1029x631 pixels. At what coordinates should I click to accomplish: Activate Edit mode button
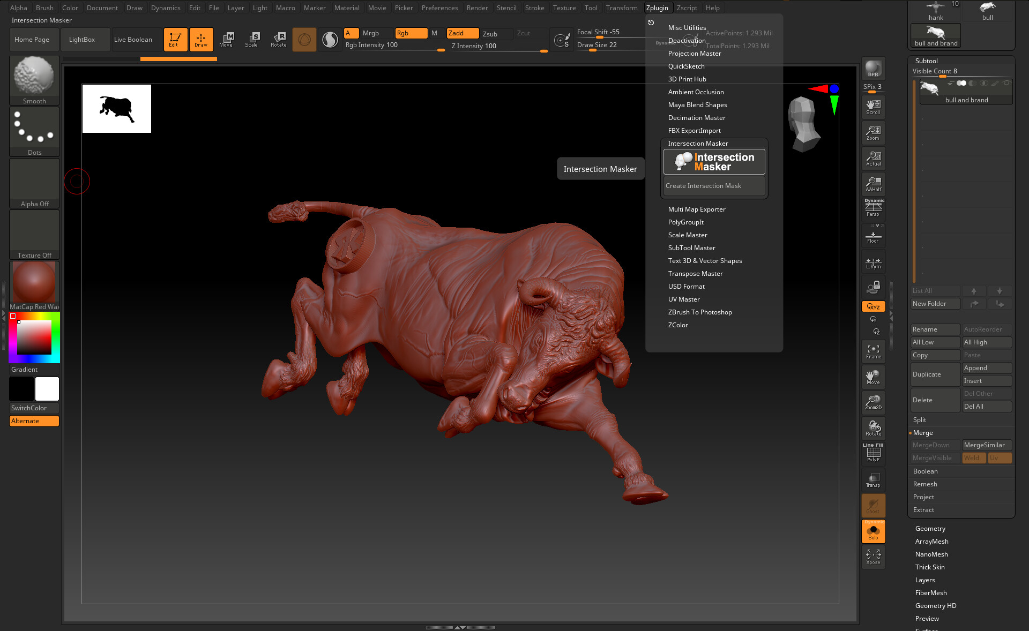coord(175,40)
